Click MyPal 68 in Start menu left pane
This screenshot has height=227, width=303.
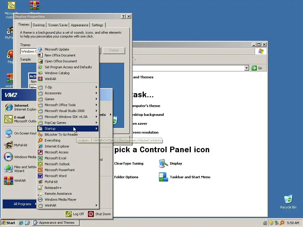(20, 145)
